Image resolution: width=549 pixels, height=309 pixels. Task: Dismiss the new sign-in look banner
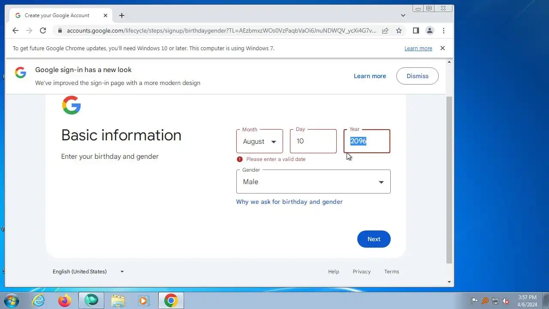(x=417, y=76)
